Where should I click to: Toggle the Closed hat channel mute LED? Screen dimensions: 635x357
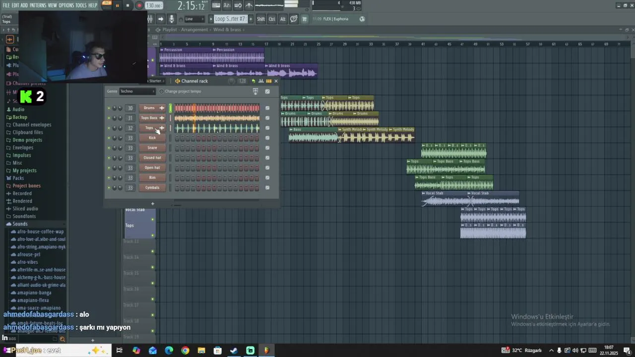109,158
